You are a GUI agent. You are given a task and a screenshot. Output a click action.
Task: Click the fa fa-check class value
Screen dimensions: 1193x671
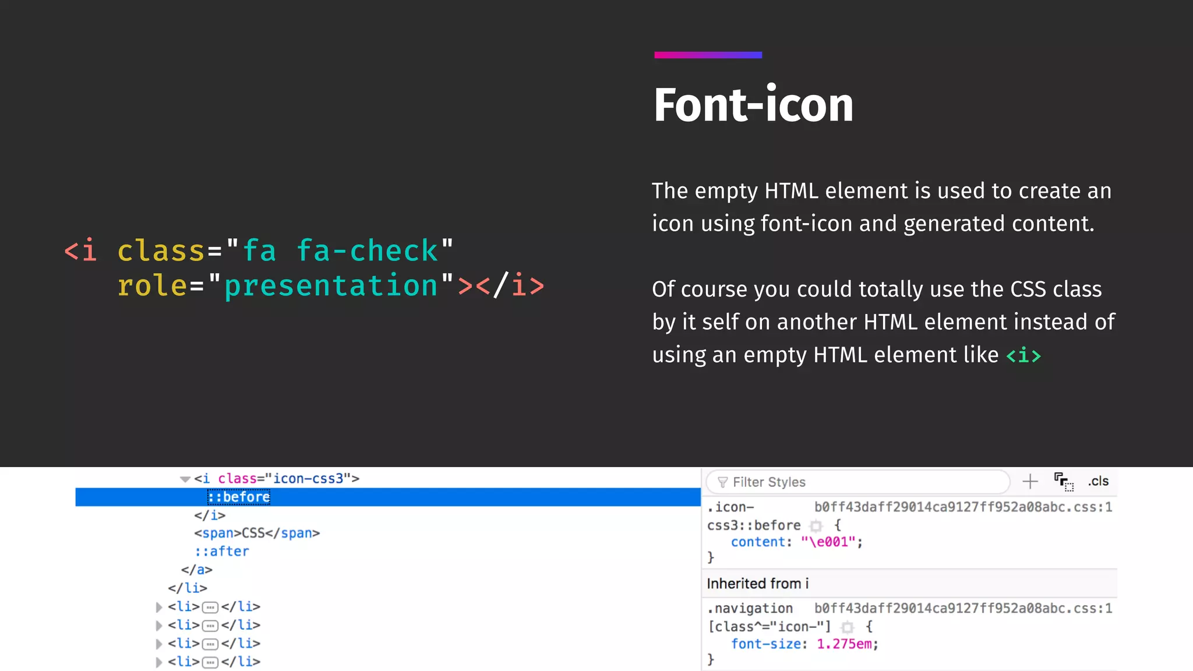coord(340,251)
